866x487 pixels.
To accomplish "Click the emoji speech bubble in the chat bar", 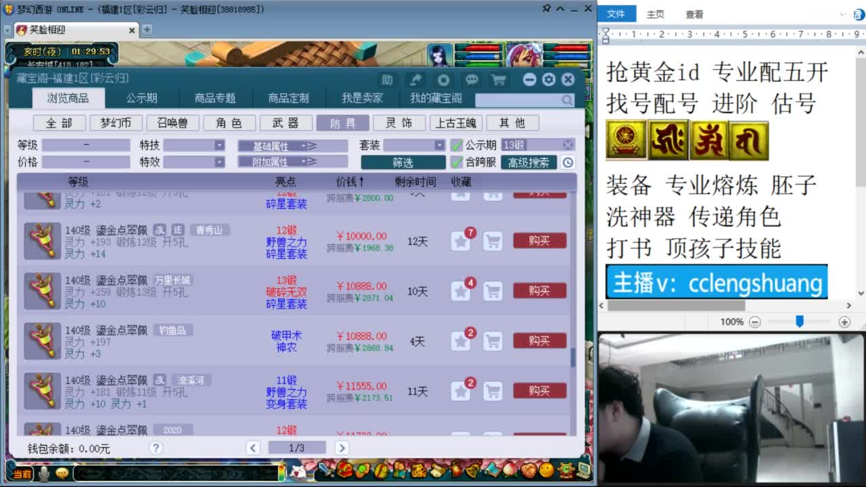I will pyautogui.click(x=62, y=473).
